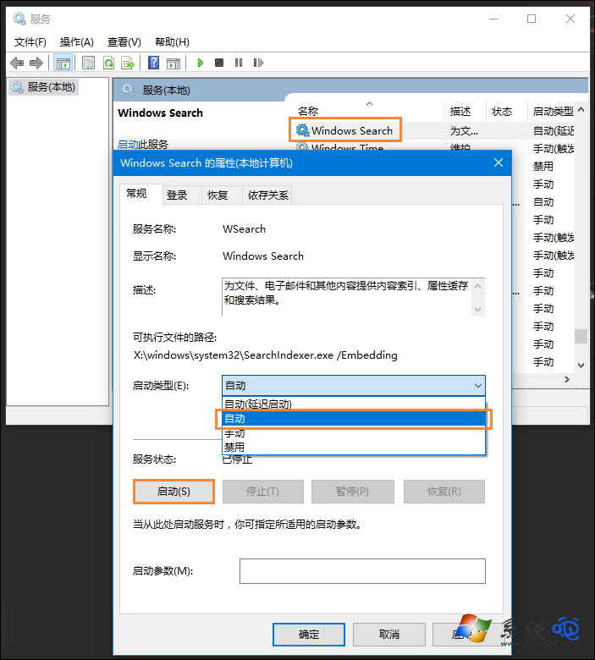Click the Export list toolbar icon
Viewport: 595px width, 660px height.
(x=128, y=63)
